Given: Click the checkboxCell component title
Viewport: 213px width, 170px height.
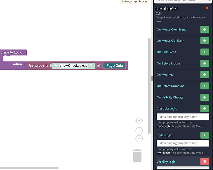Looking at the screenshot, I should [167, 9].
